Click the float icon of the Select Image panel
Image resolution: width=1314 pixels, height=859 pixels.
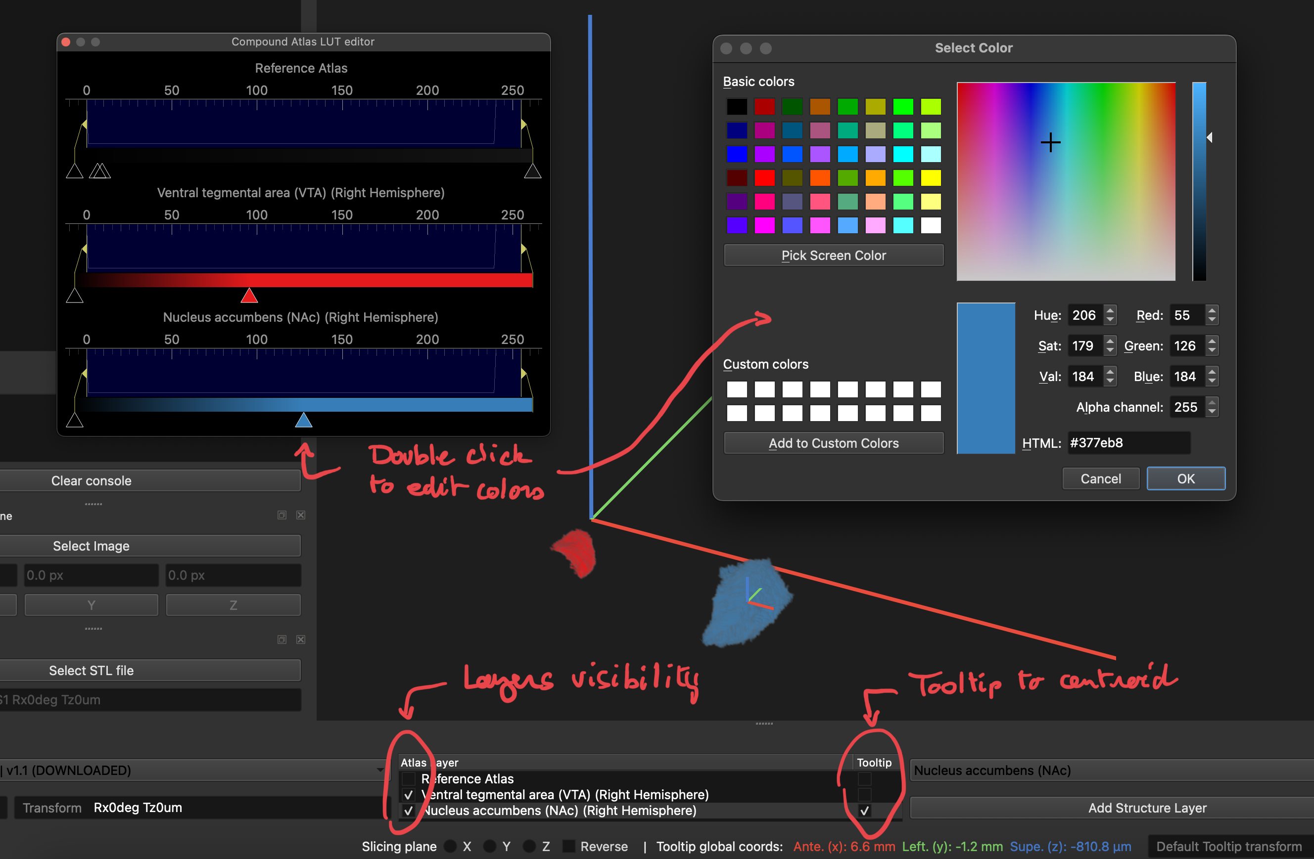coord(282,515)
